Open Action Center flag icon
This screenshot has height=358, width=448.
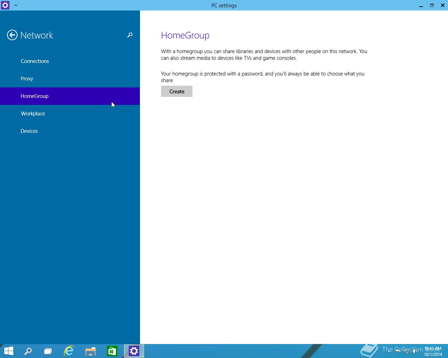398,351
